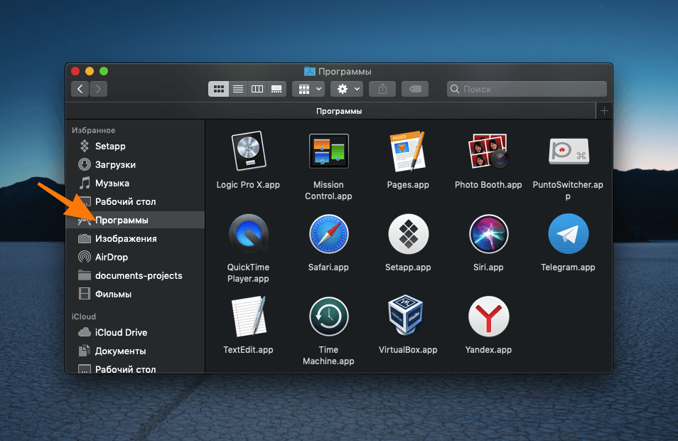
Task: Switch to gallery view mode
Action: 276,89
